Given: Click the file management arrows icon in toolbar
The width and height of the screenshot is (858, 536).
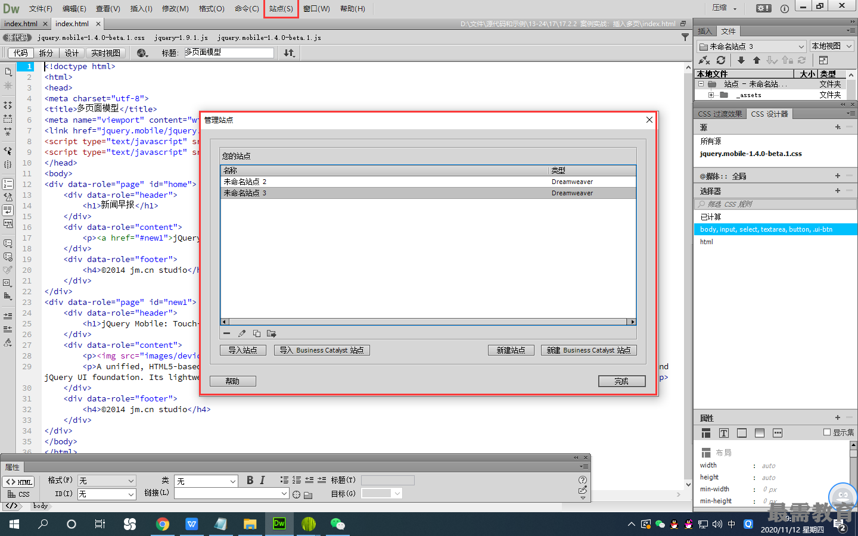Looking at the screenshot, I should click(x=290, y=53).
